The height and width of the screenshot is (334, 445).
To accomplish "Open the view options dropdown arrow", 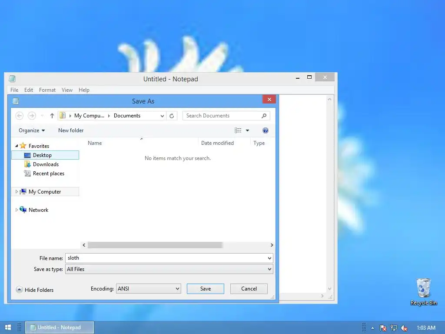I will coord(247,130).
